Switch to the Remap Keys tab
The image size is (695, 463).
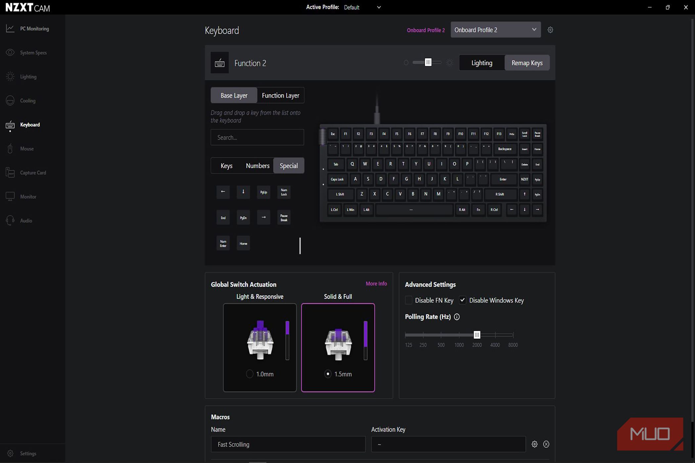click(x=527, y=63)
